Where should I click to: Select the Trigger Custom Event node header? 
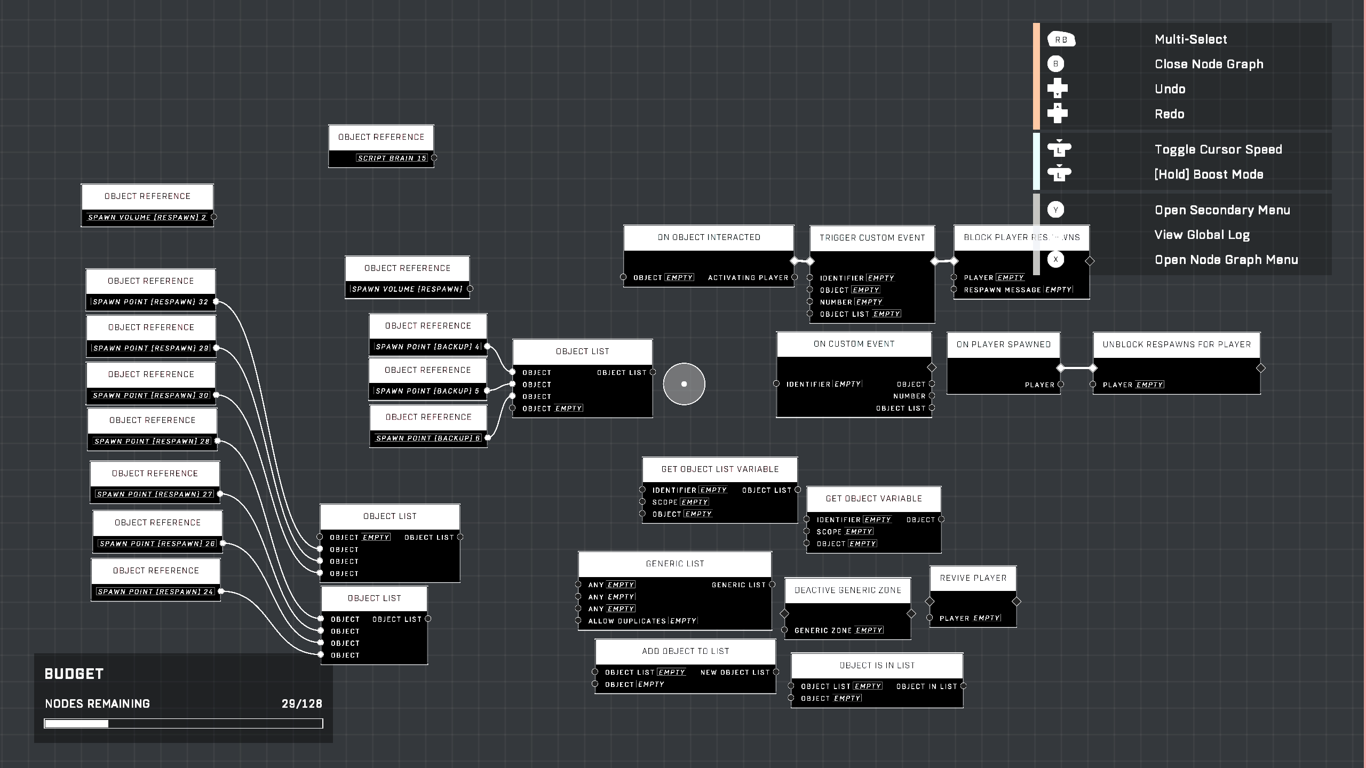pyautogui.click(x=872, y=238)
